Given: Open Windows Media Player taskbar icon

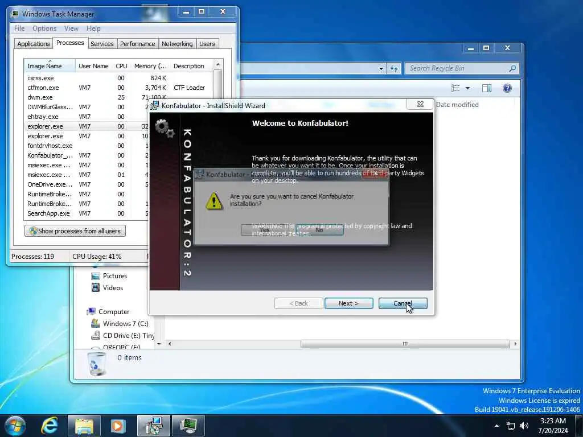Looking at the screenshot, I should [118, 426].
